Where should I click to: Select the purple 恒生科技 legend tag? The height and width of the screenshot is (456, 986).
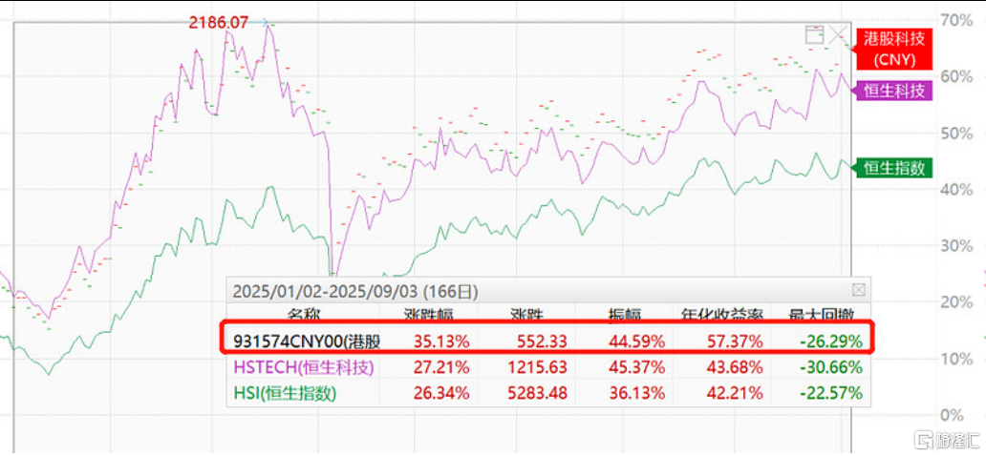coord(893,91)
